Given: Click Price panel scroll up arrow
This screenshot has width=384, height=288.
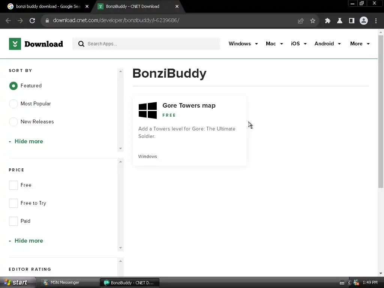Looking at the screenshot, I should point(120,162).
